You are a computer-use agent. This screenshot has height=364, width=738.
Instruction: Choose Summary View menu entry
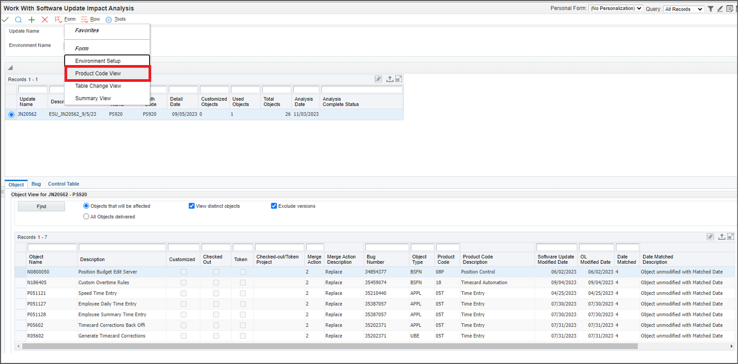point(107,99)
